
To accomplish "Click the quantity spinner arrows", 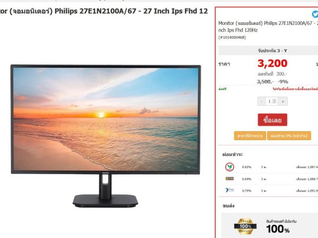I will [x=275, y=101].
